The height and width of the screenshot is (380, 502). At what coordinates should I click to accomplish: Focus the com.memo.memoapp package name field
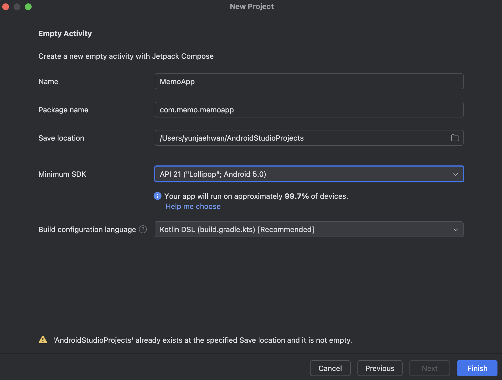tap(309, 110)
